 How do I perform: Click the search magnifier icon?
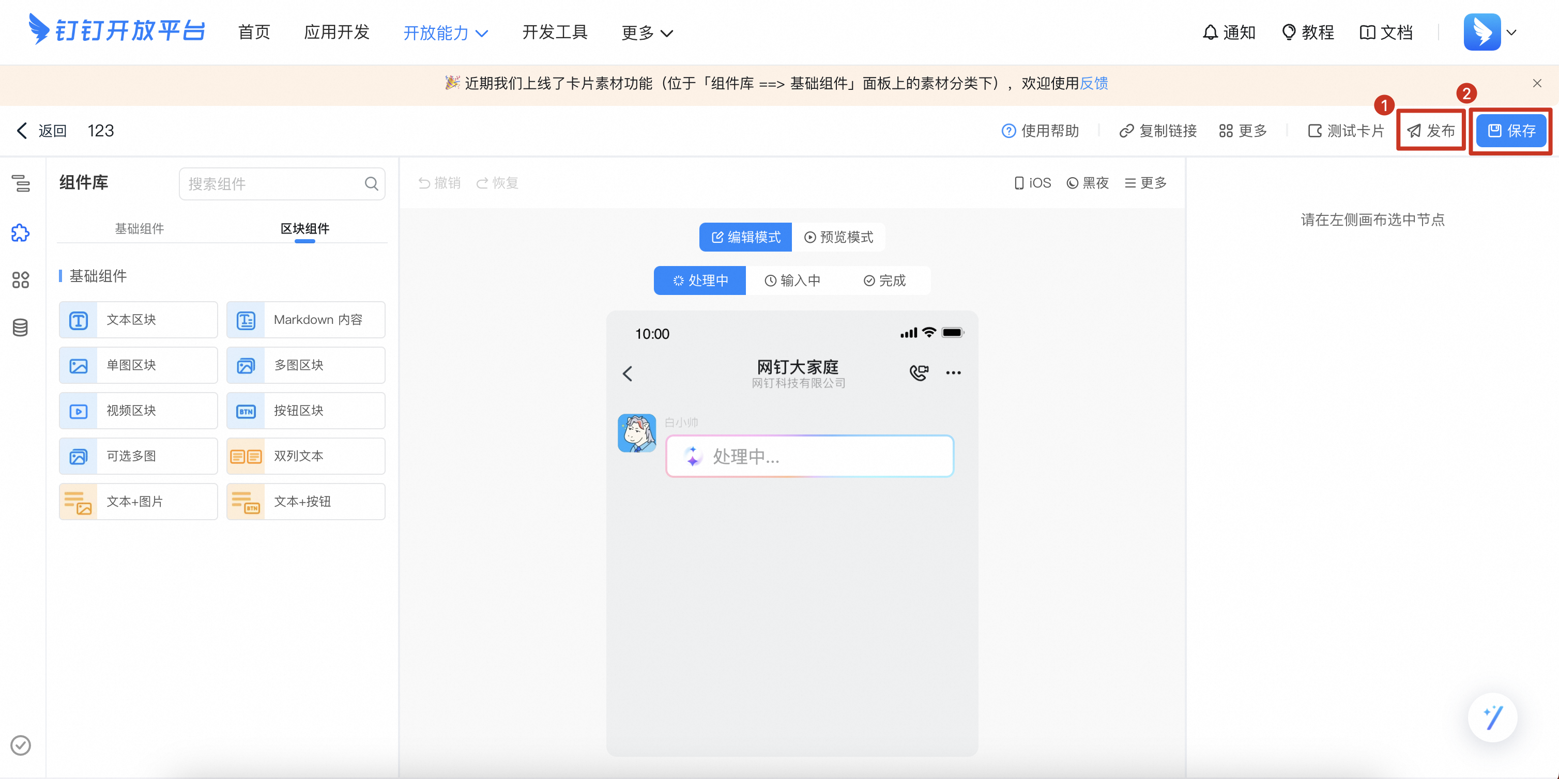point(372,184)
